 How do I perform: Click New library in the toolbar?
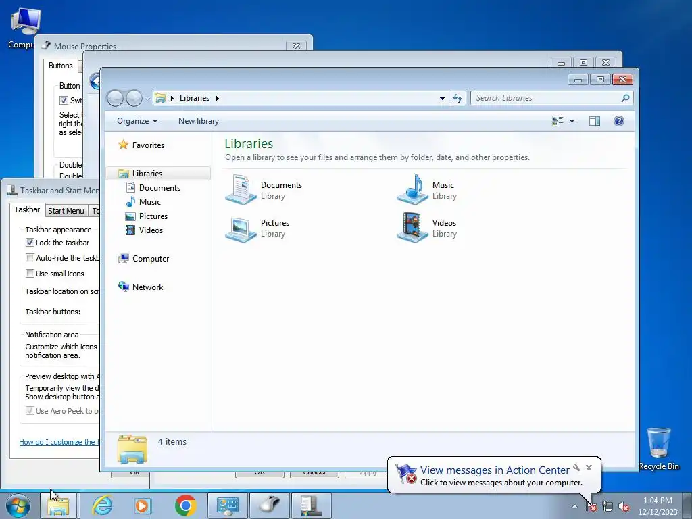[x=199, y=121]
